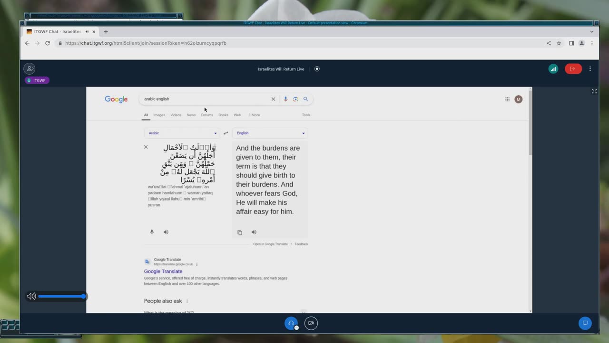The height and width of the screenshot is (343, 609).
Task: Open the Google Translate result options dots
Action: (197, 264)
